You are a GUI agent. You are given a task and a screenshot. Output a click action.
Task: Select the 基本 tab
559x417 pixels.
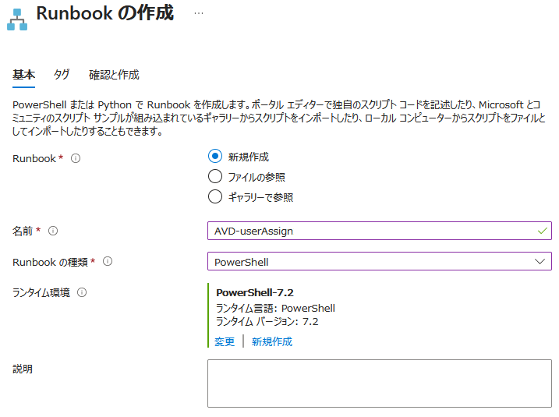24,75
